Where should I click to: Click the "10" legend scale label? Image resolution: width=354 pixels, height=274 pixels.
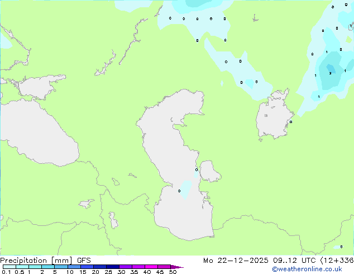coord(70,272)
